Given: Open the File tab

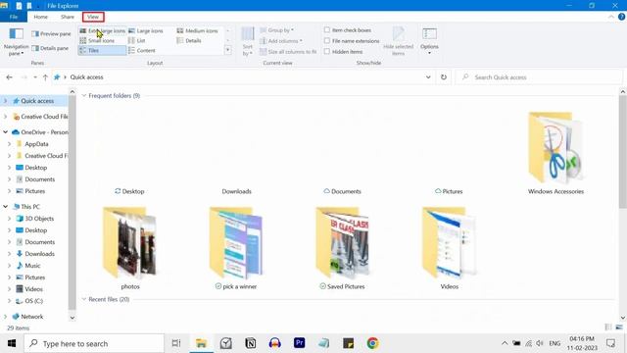Looking at the screenshot, I should pos(14,17).
